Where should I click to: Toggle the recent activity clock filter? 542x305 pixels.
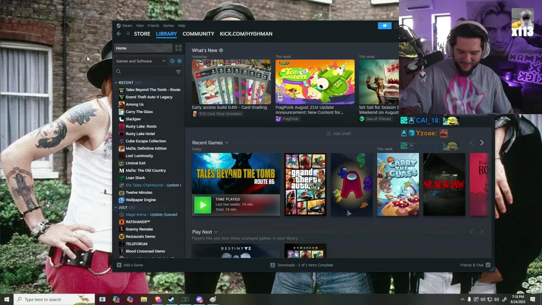coord(172,61)
